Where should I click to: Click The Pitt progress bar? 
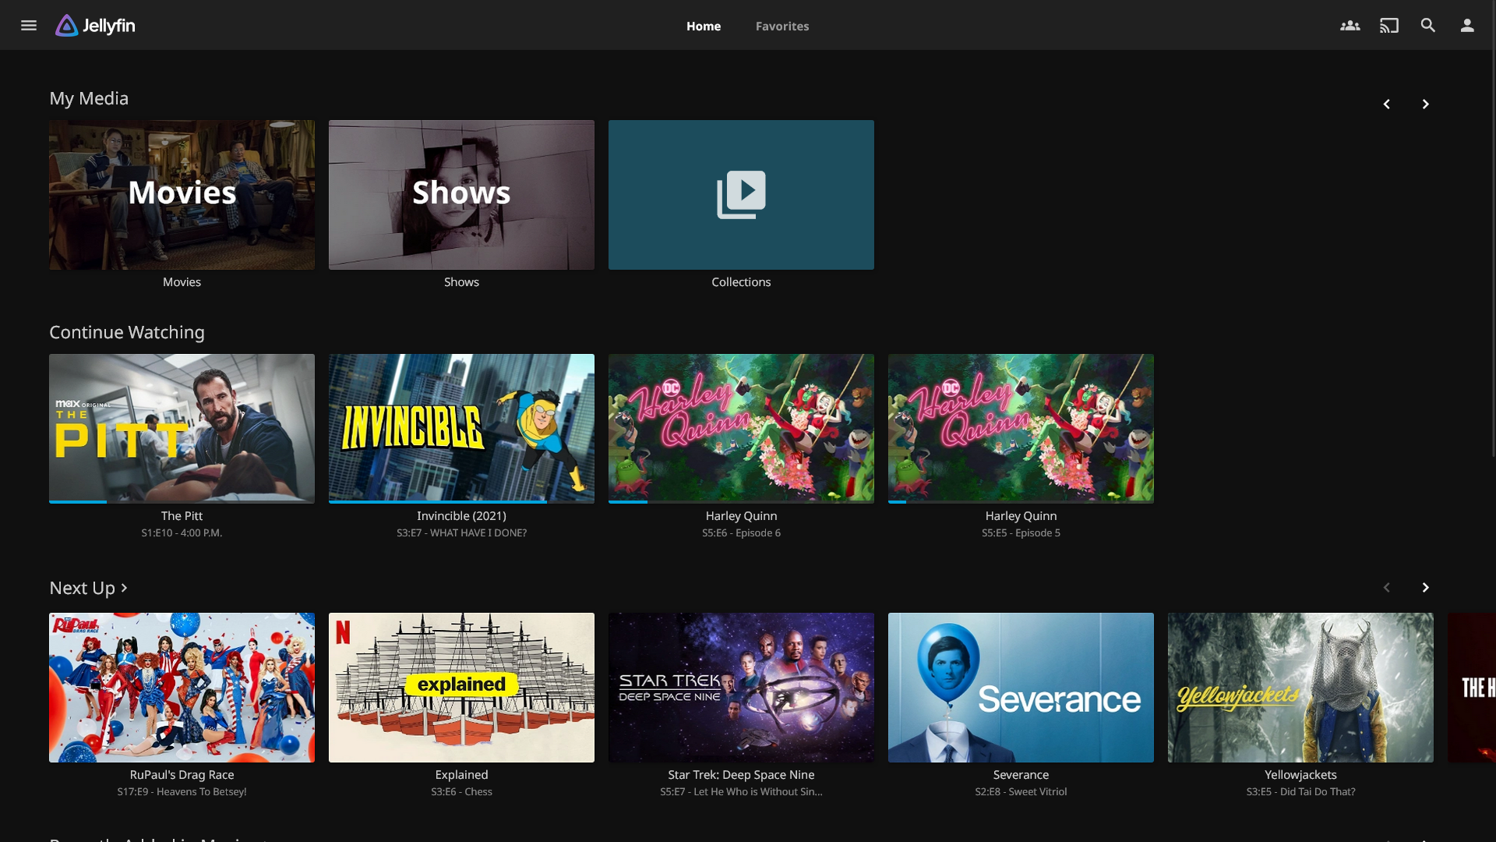[182, 502]
